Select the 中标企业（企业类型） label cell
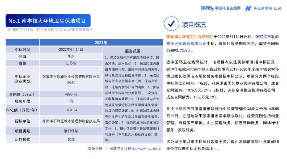 (23, 79)
